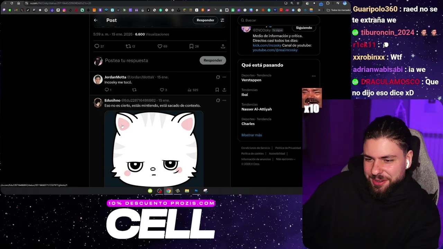Open reply filter settings icon beside Responder

[x=222, y=20]
